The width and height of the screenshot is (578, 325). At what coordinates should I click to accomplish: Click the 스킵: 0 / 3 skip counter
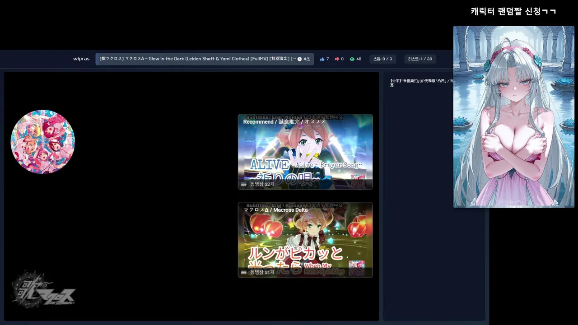point(383,59)
